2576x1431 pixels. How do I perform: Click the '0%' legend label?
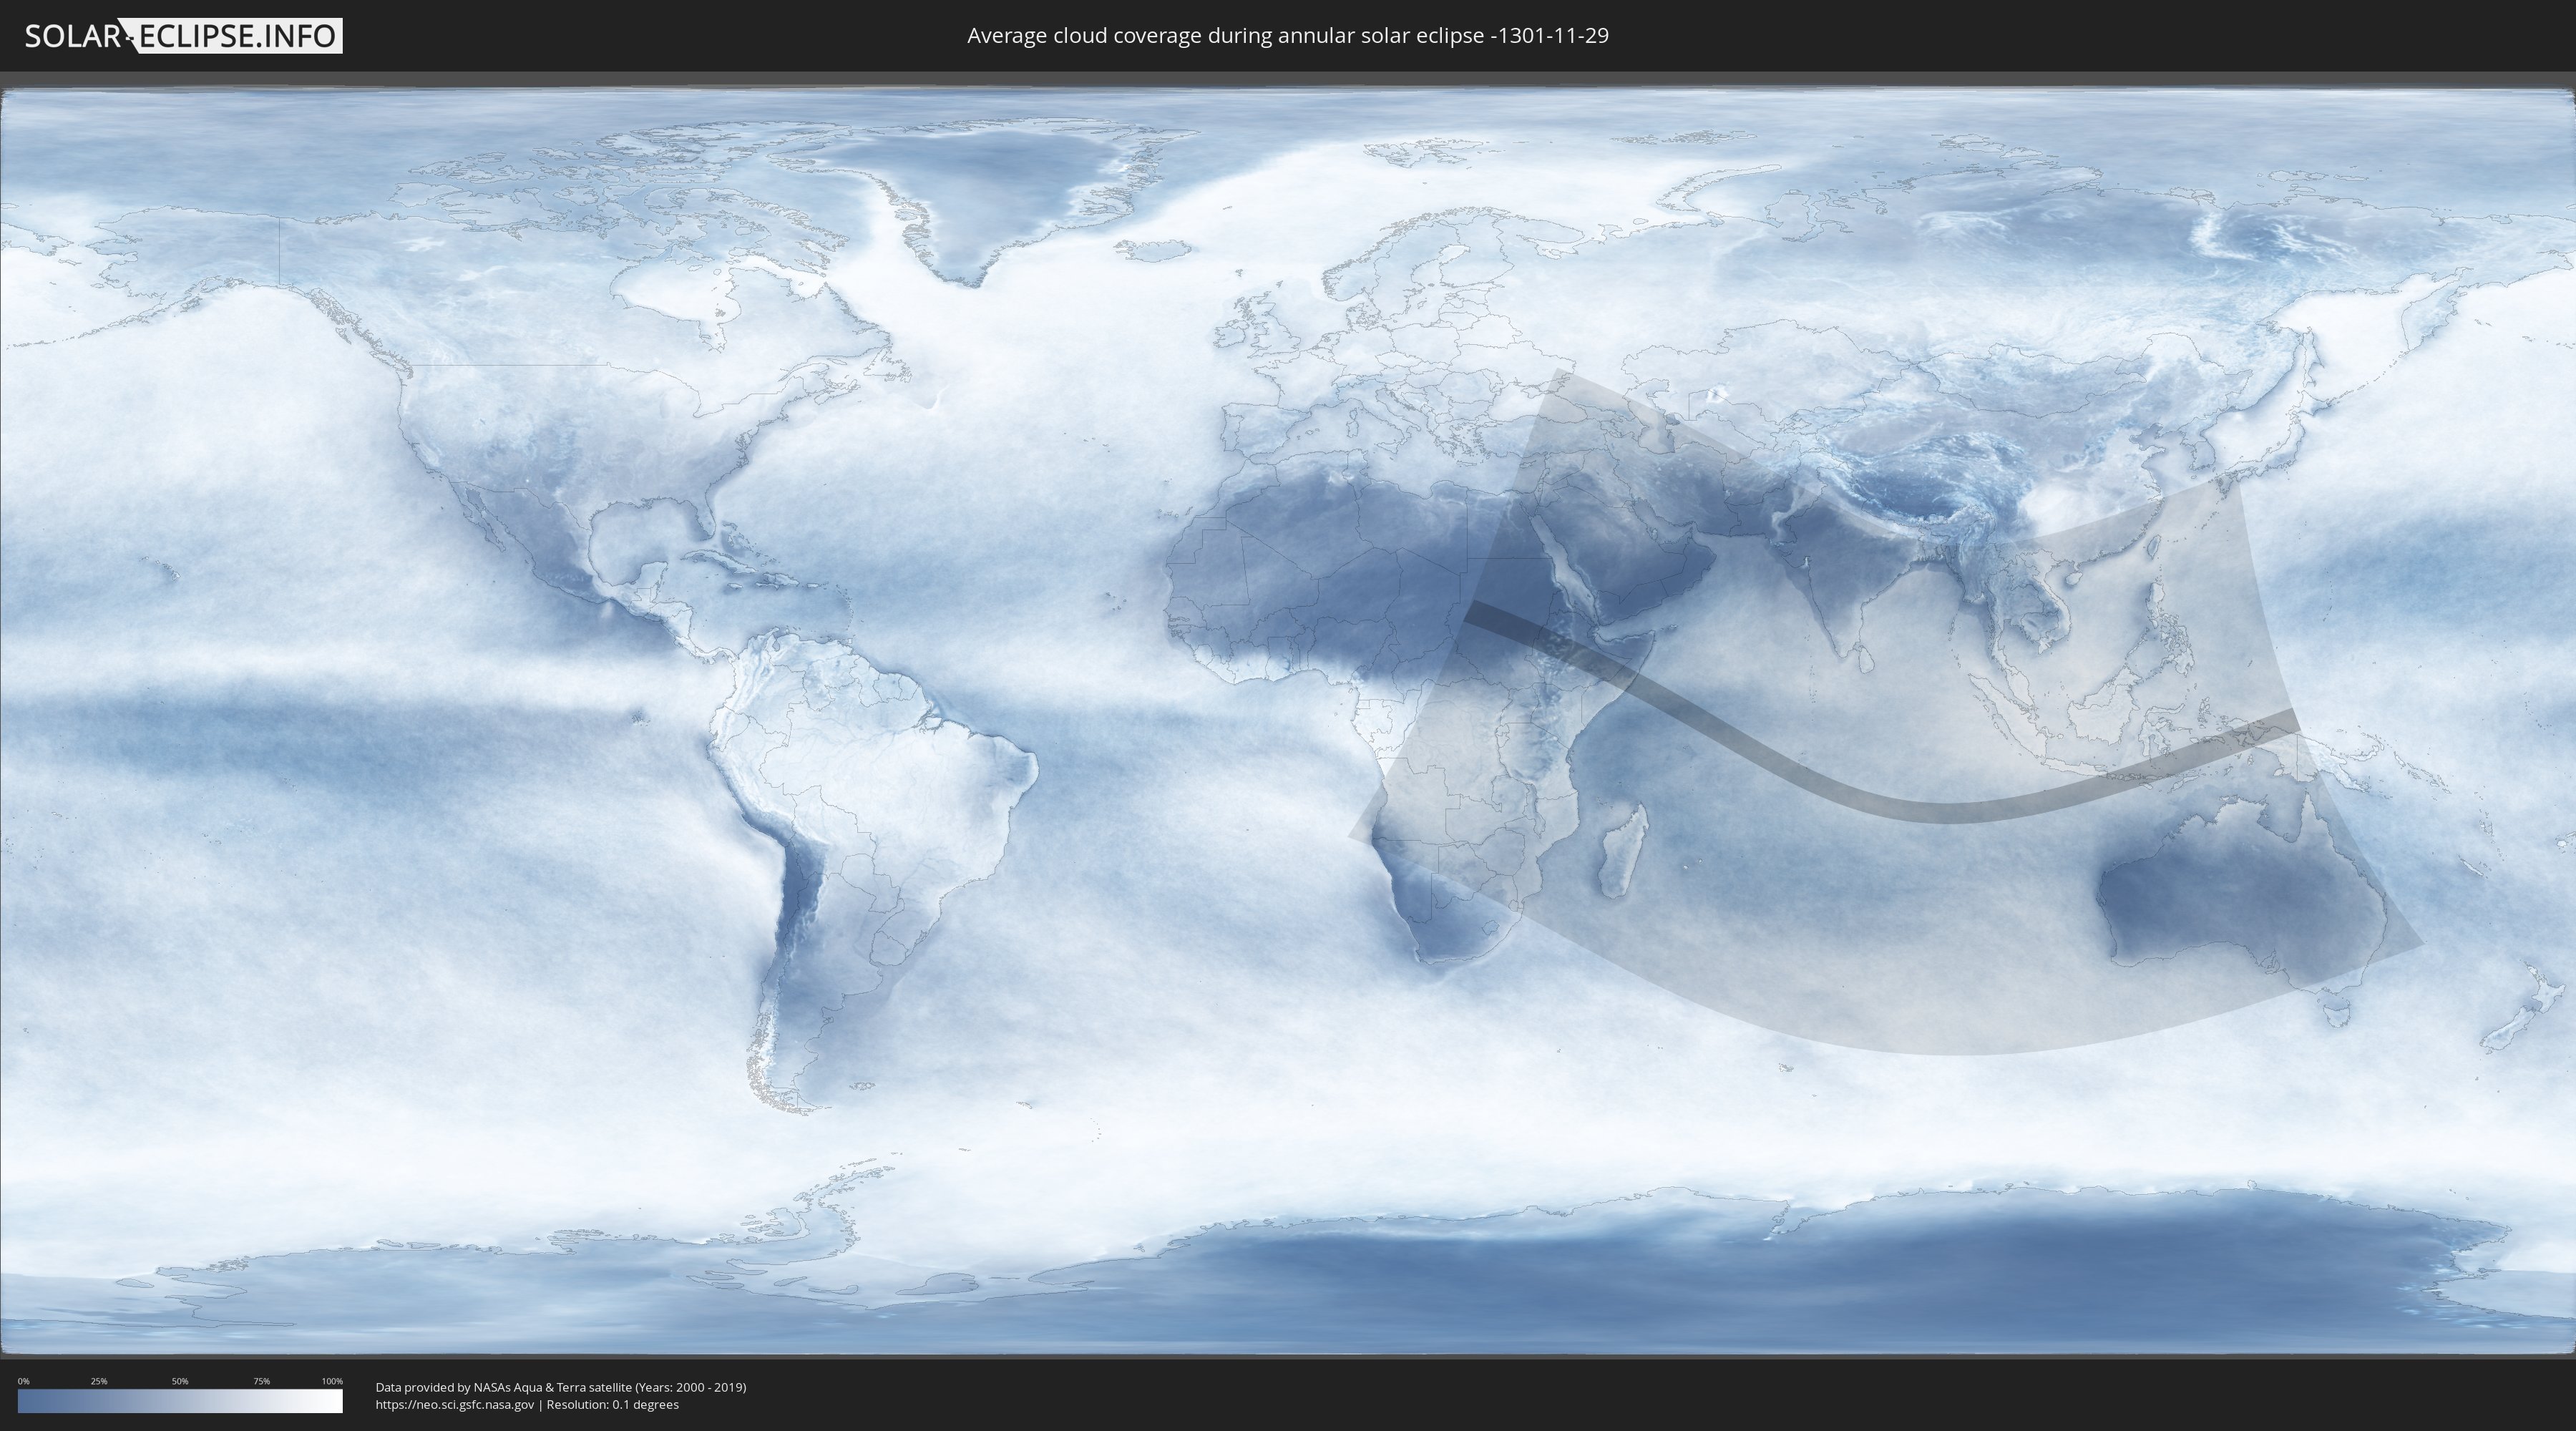pyautogui.click(x=23, y=1381)
